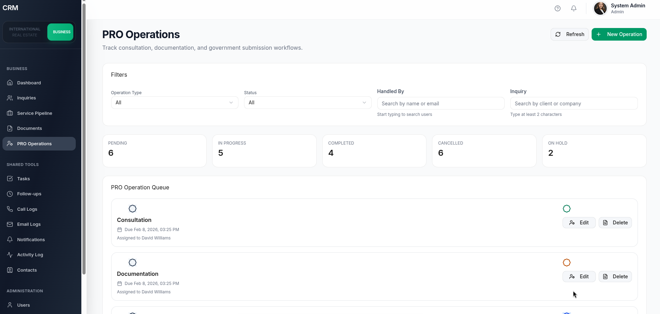Focus the Handled By search field
Image resolution: width=660 pixels, height=314 pixels.
pyautogui.click(x=441, y=104)
